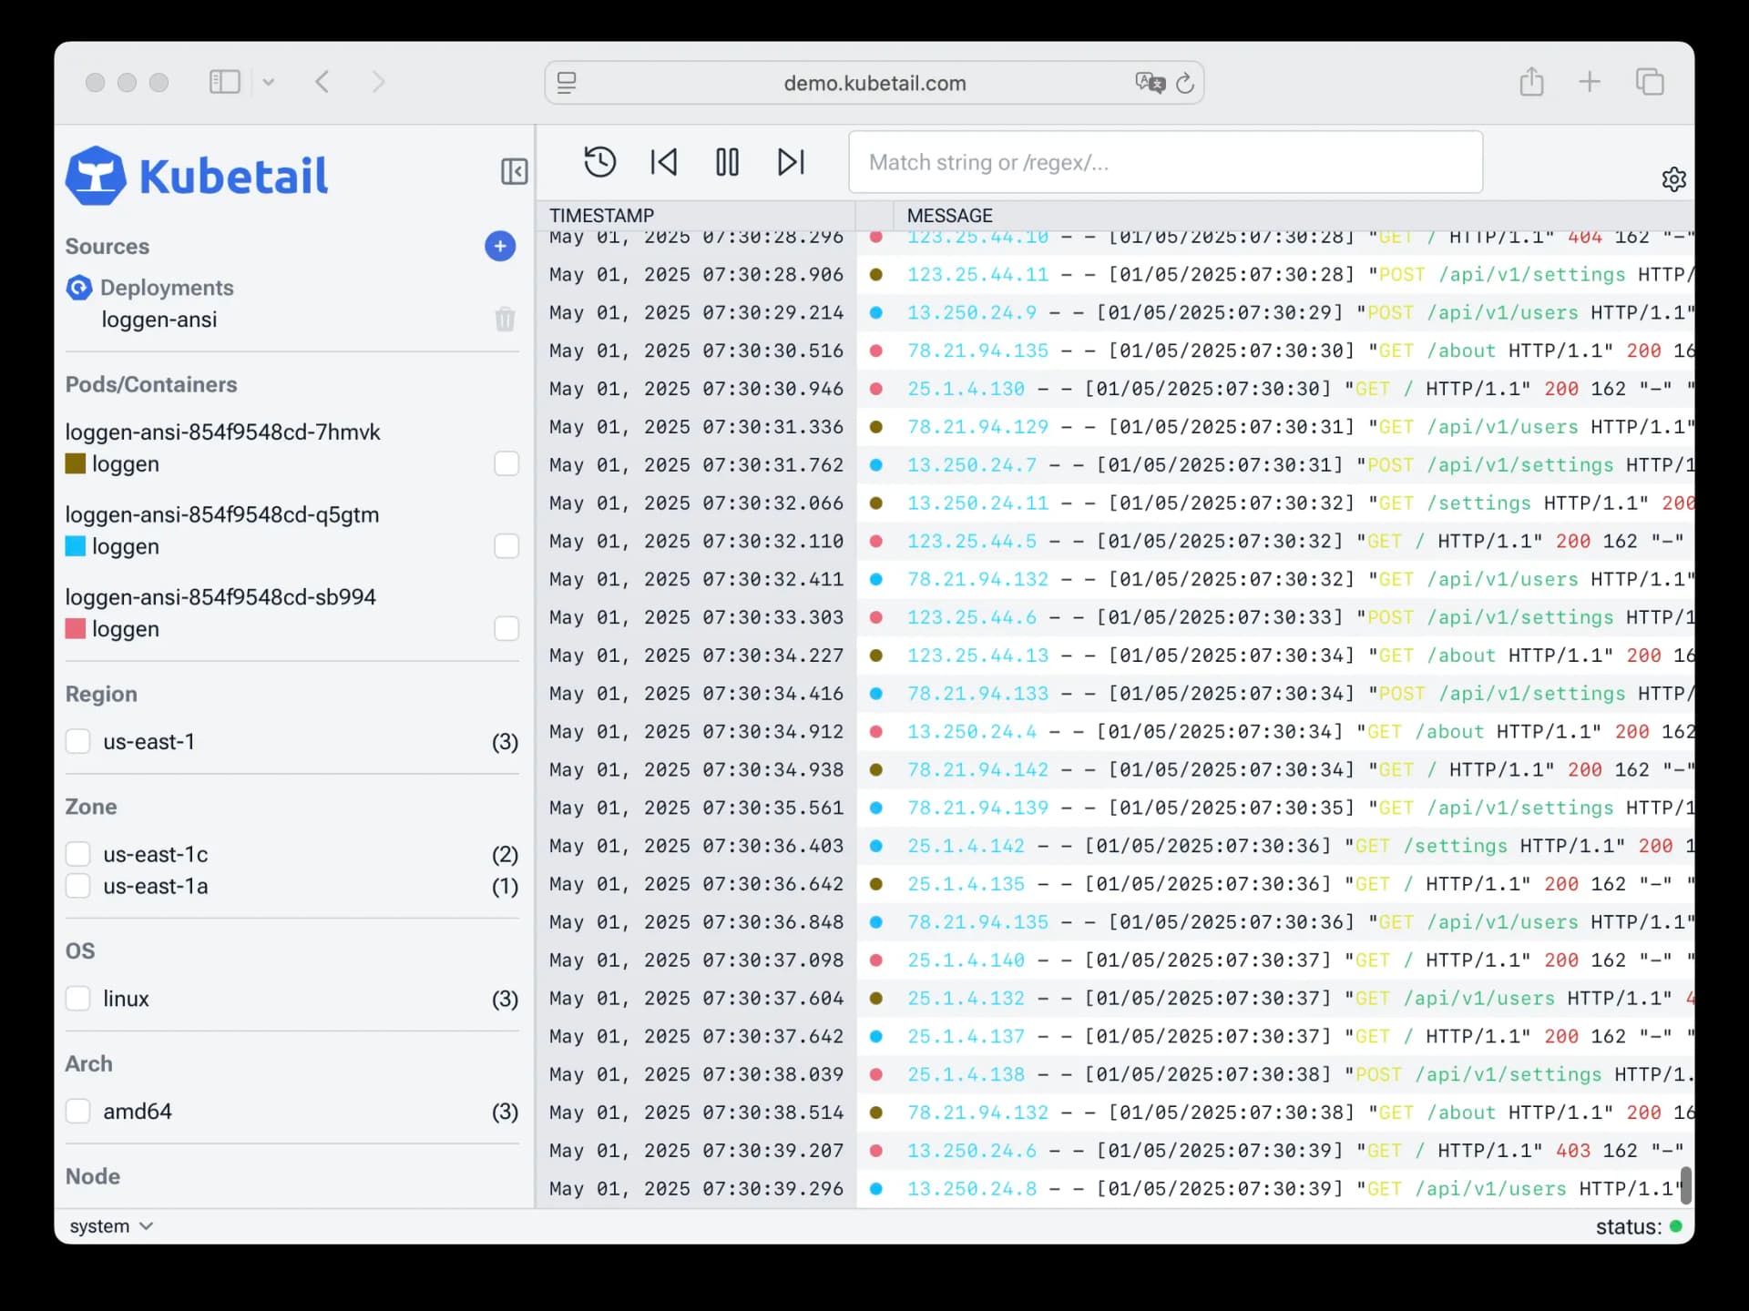Click the Deployments source label
This screenshot has height=1311, width=1749.
click(x=167, y=288)
